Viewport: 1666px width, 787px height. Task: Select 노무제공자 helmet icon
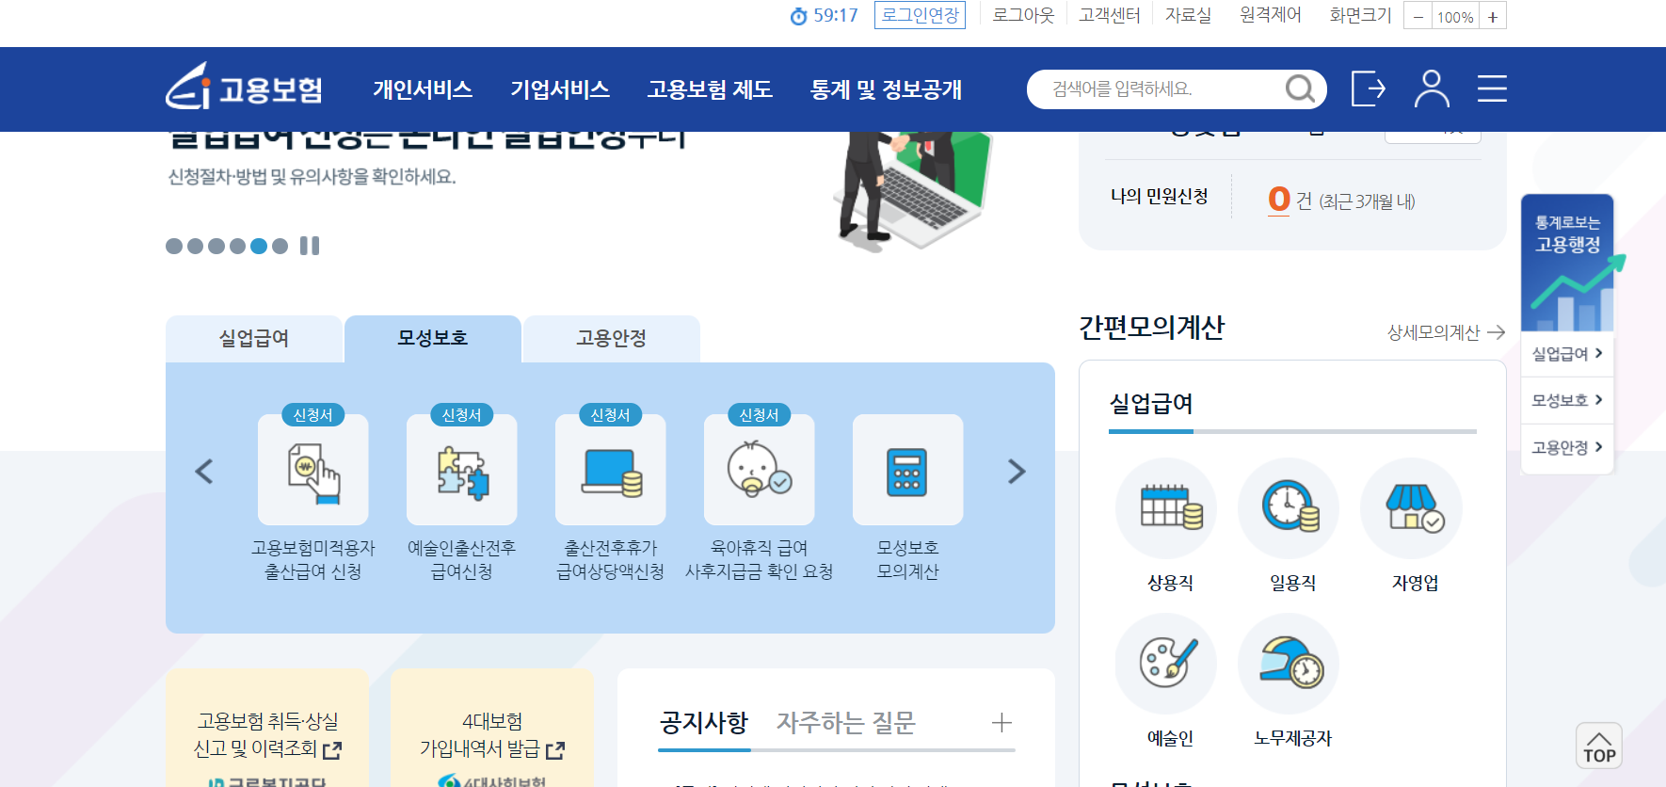point(1289,664)
